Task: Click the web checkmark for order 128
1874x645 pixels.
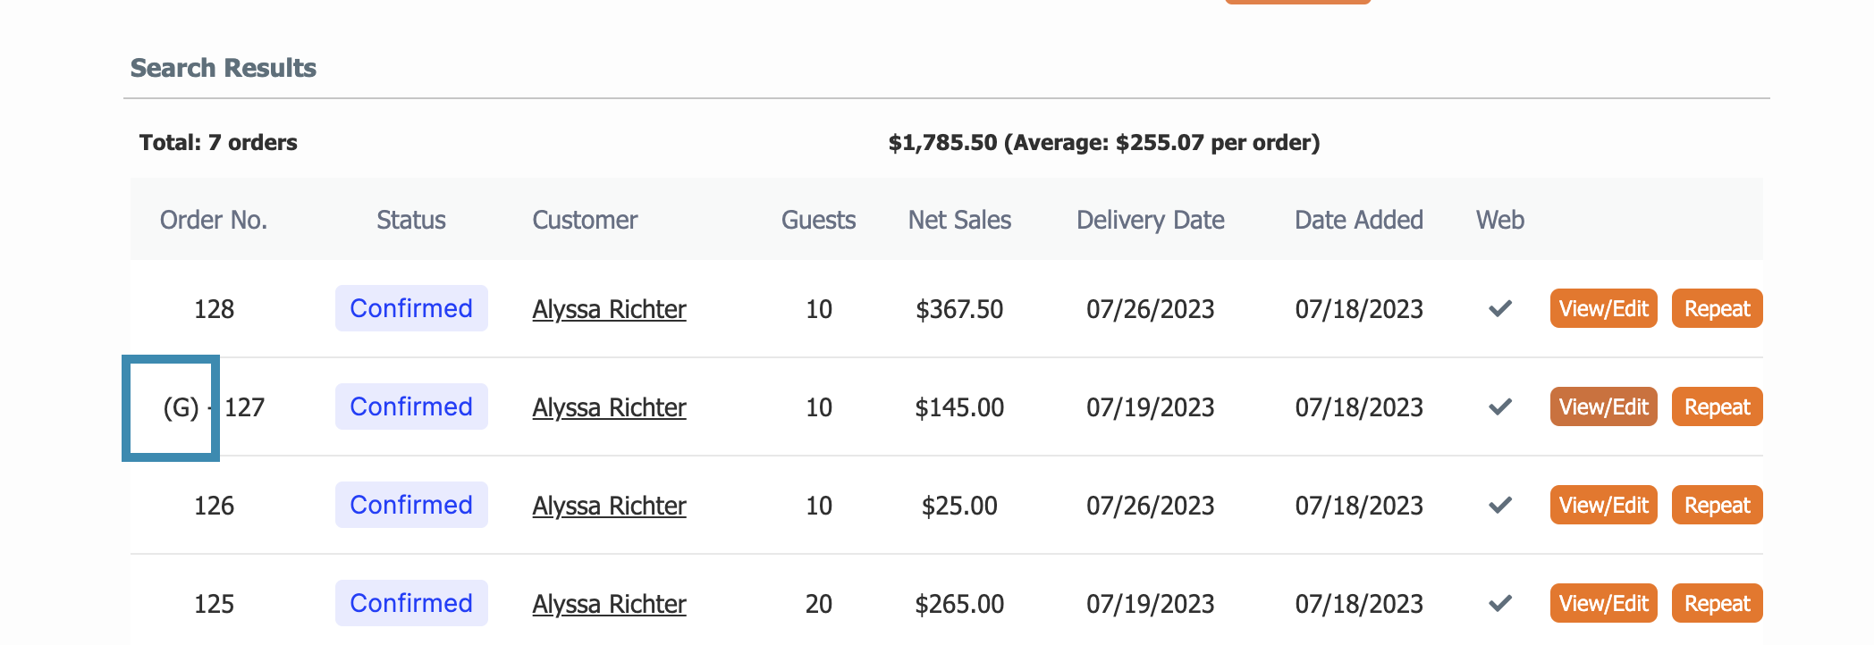Action: pyautogui.click(x=1500, y=309)
